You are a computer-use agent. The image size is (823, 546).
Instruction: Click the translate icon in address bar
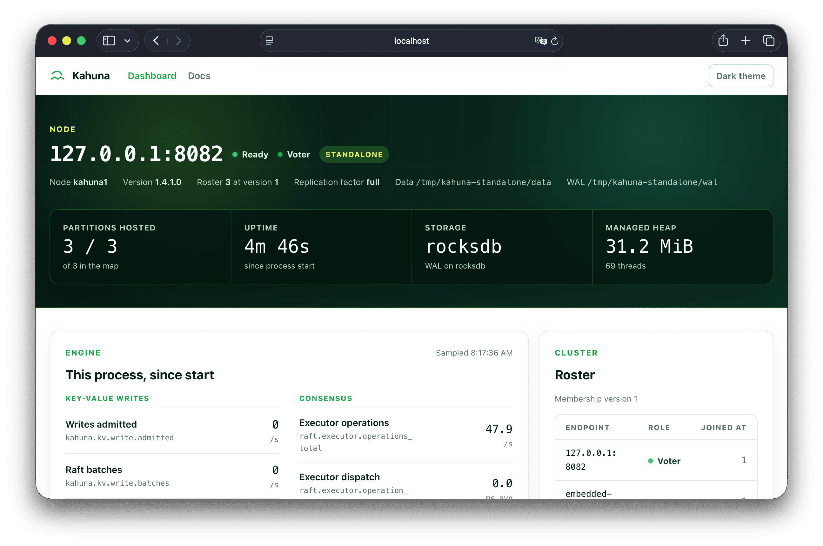(540, 41)
